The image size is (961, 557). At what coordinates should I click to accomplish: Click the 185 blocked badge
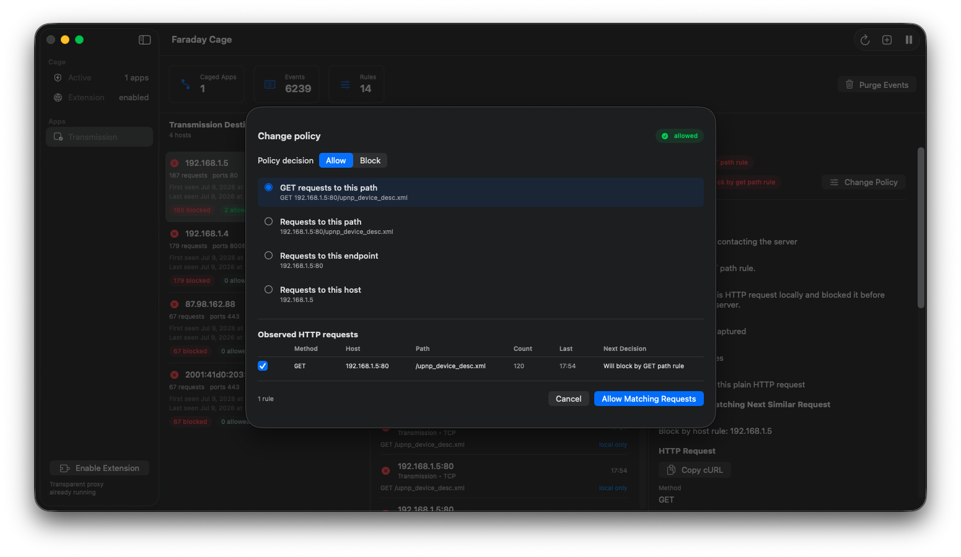(x=192, y=210)
